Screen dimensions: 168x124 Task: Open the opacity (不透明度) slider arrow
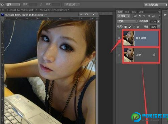[x=159, y=21]
